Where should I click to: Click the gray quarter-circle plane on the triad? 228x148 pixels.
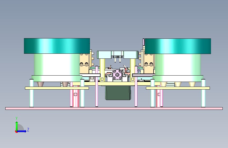point(21,127)
